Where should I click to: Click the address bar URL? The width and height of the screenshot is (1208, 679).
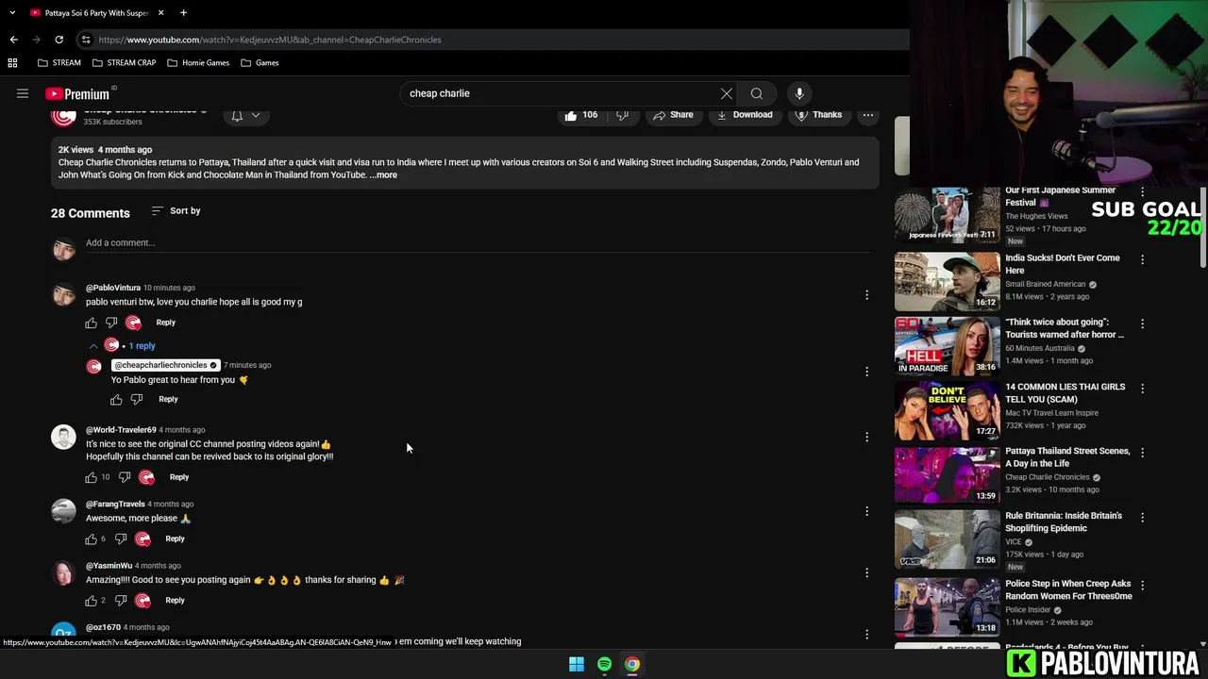pyautogui.click(x=270, y=40)
